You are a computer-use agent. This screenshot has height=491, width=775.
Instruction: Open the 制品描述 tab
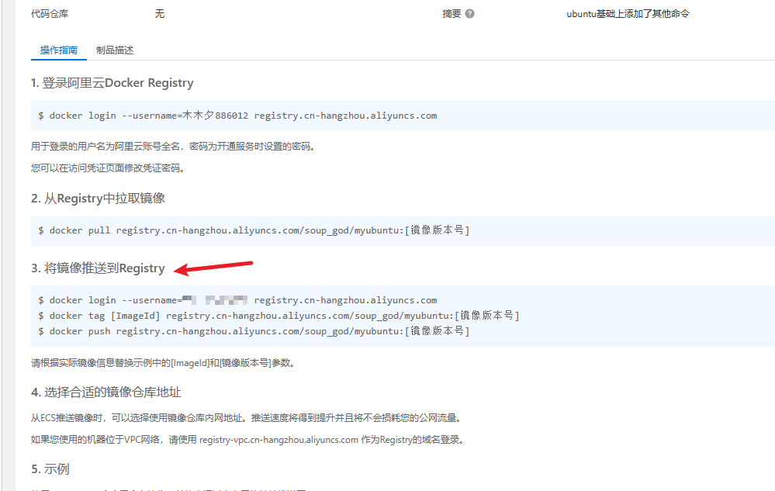coord(115,50)
